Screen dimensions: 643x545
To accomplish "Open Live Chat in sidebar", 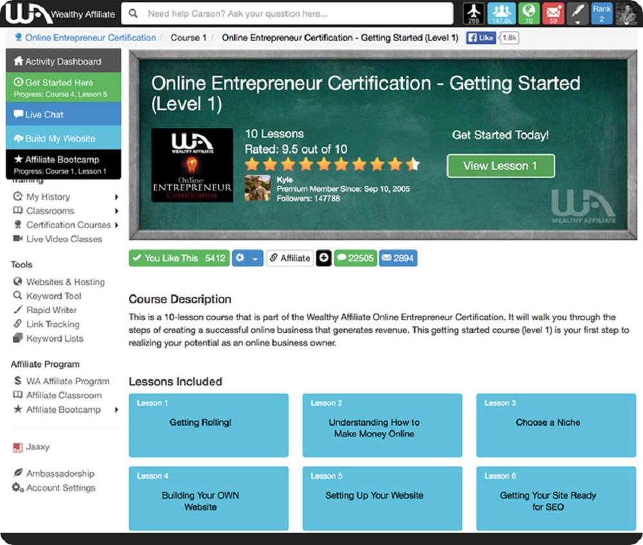I will pyautogui.click(x=64, y=114).
